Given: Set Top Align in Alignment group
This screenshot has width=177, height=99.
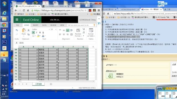Looking at the screenshot, I should pyautogui.click(x=60, y=30).
